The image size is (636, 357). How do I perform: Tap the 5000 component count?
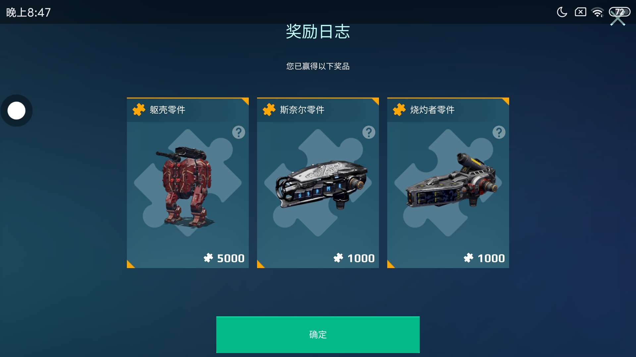[x=231, y=258]
